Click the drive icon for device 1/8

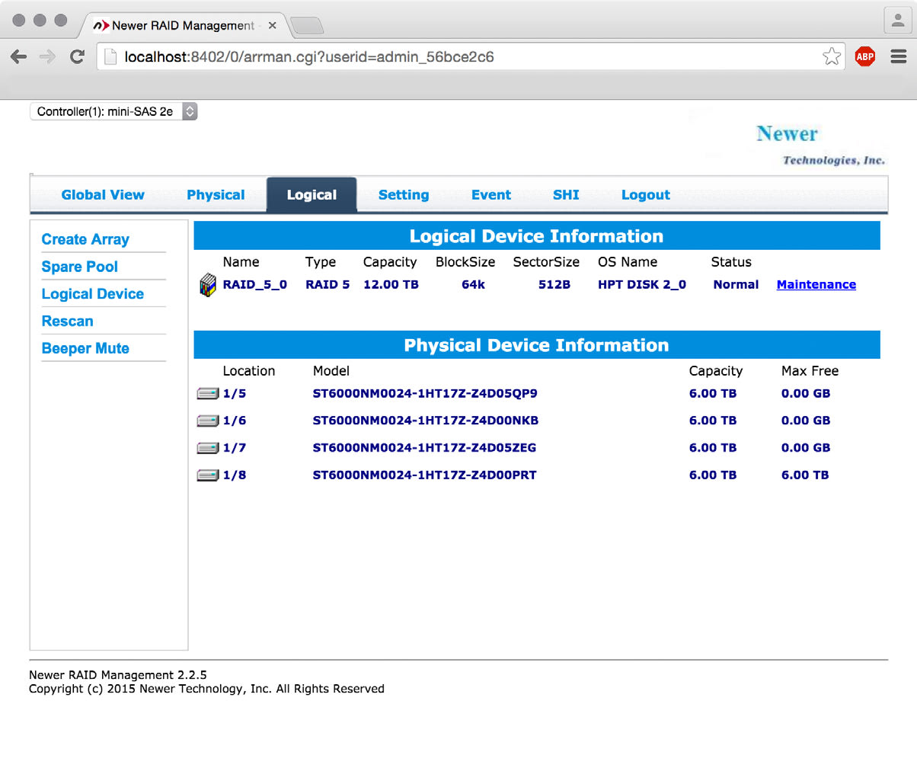coord(206,474)
